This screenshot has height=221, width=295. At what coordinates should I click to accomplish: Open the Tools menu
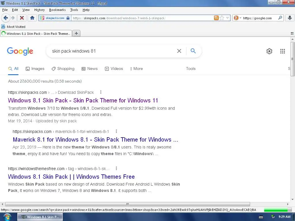click(74, 10)
